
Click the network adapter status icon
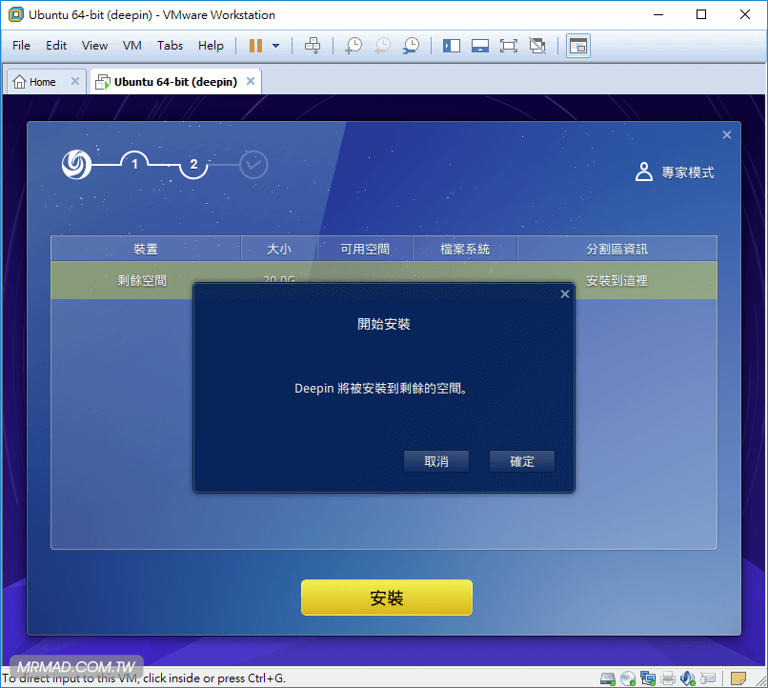pos(648,678)
